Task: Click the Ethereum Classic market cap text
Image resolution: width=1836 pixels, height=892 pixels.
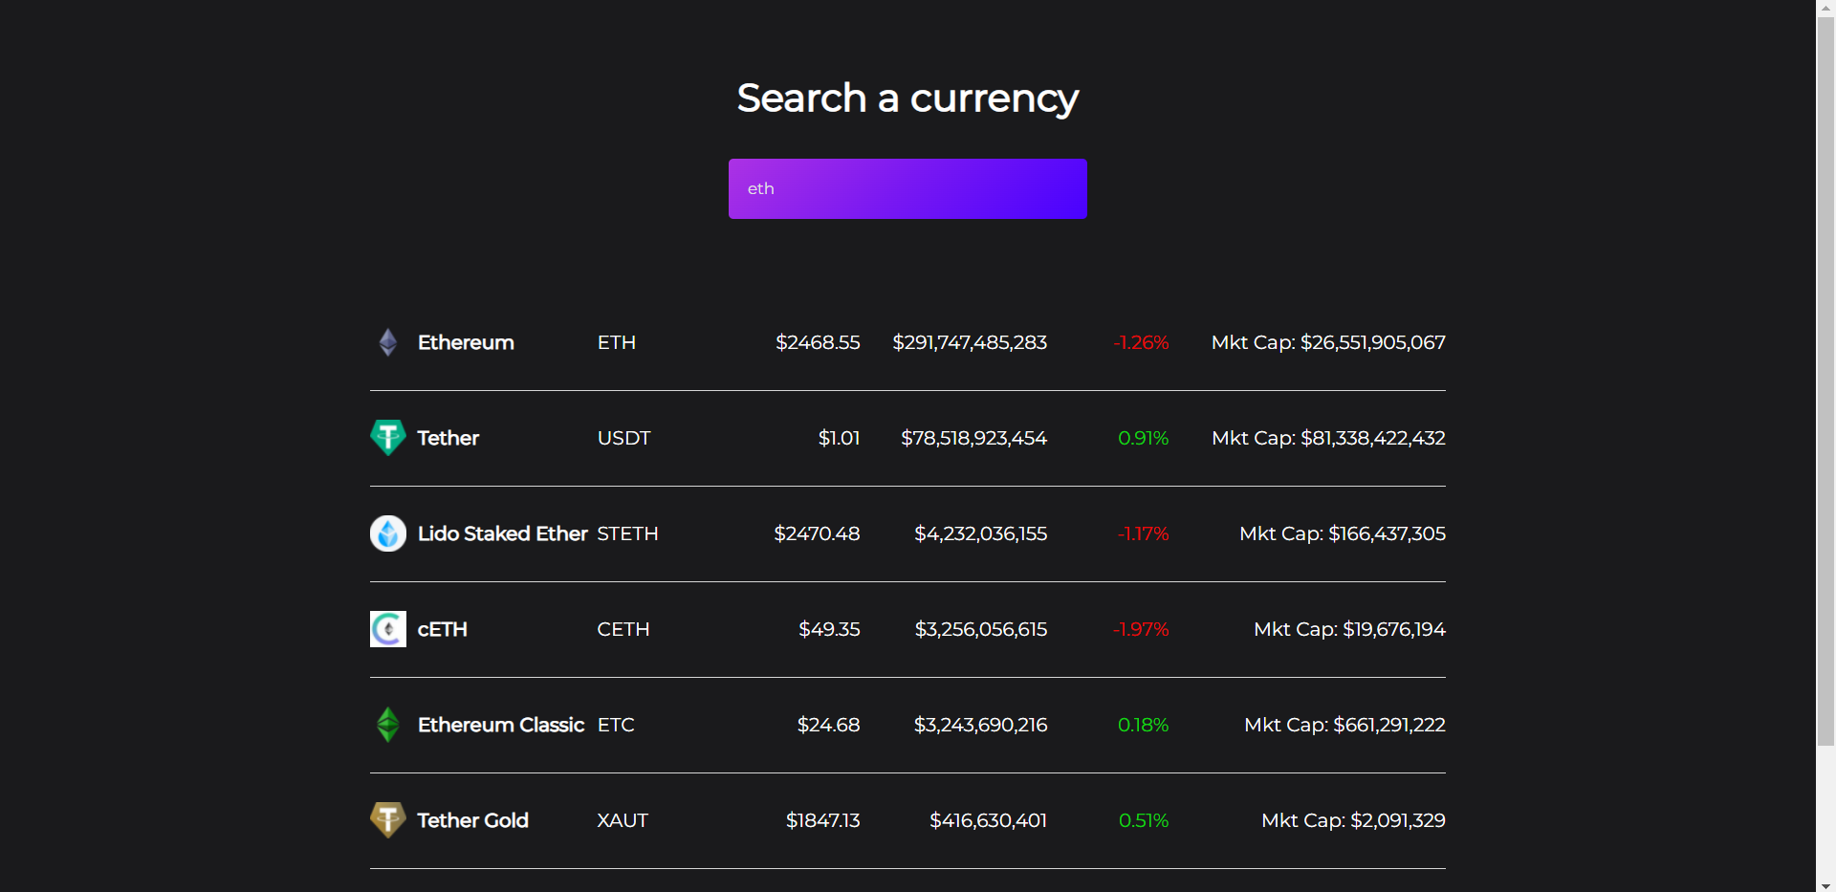Action: [x=1344, y=724]
